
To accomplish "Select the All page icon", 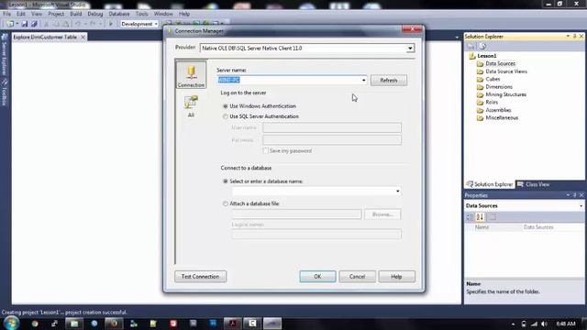I will pyautogui.click(x=191, y=106).
